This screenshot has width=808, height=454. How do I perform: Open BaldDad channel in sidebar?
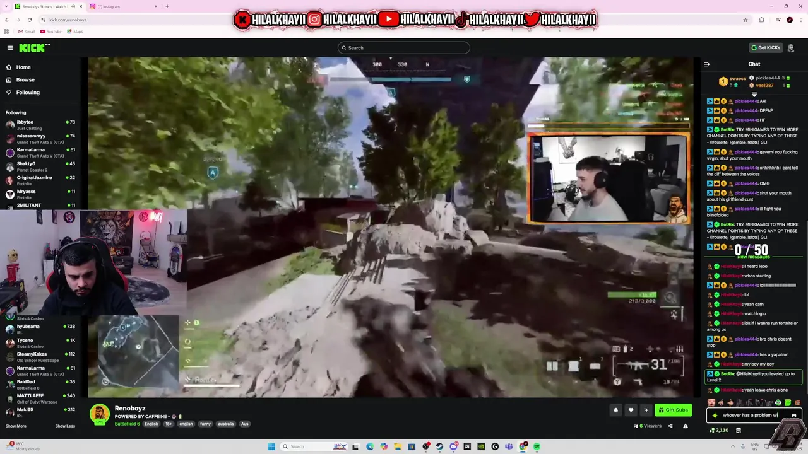[40, 384]
